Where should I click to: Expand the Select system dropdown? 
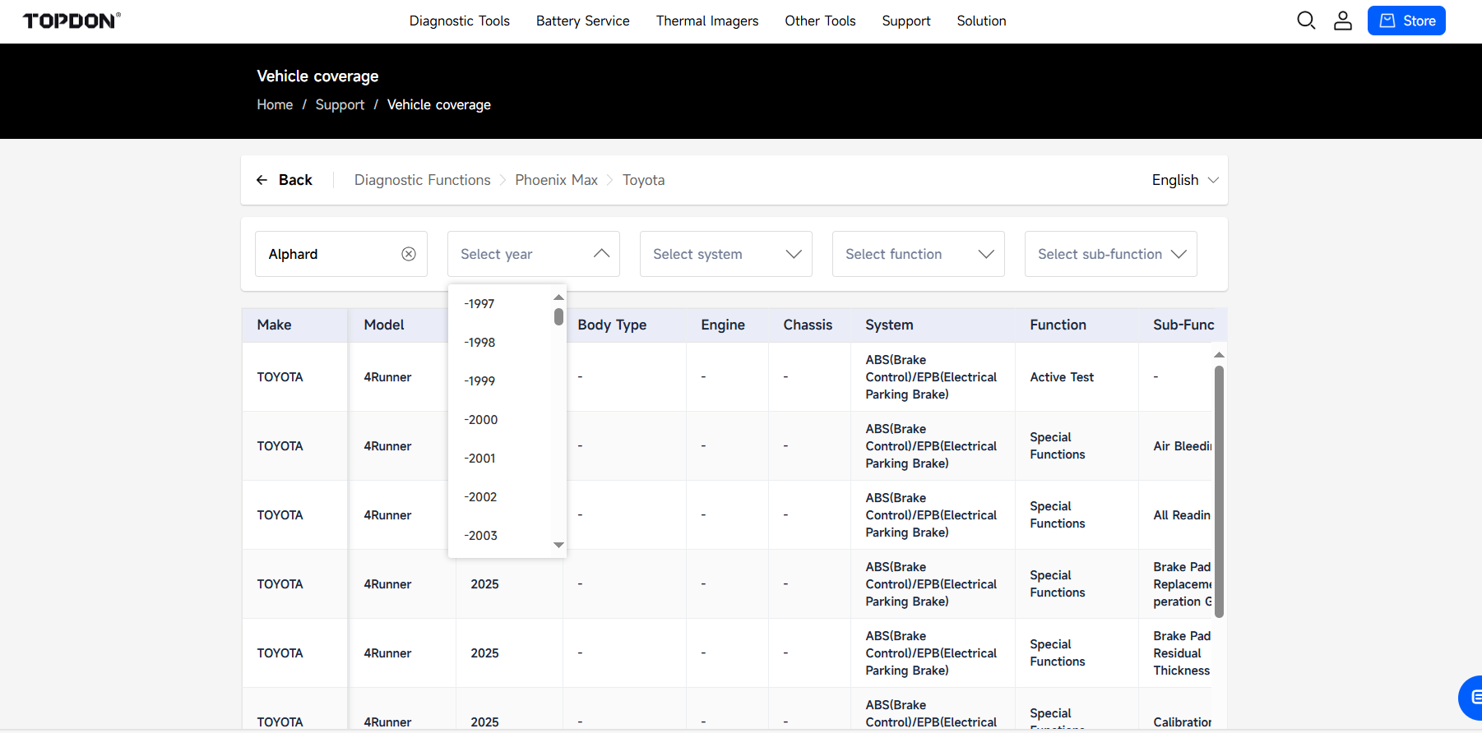tap(726, 254)
